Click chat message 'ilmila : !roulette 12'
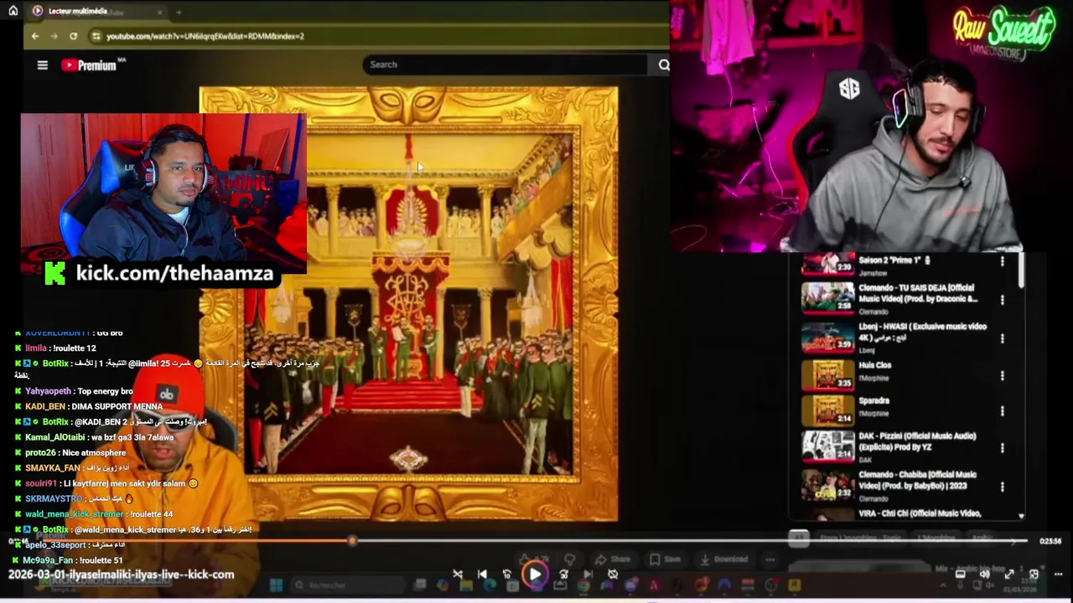 click(54, 348)
